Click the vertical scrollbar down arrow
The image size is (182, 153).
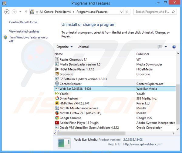coord(177,129)
